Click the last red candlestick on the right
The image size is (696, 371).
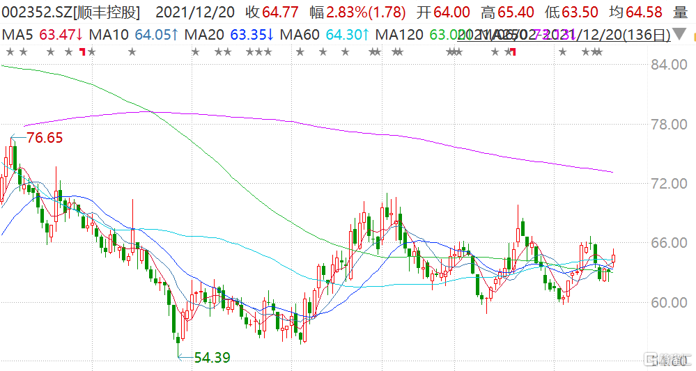(x=613, y=258)
